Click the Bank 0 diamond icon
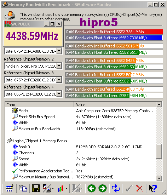Screen dimensions: 167x195 point(15,147)
